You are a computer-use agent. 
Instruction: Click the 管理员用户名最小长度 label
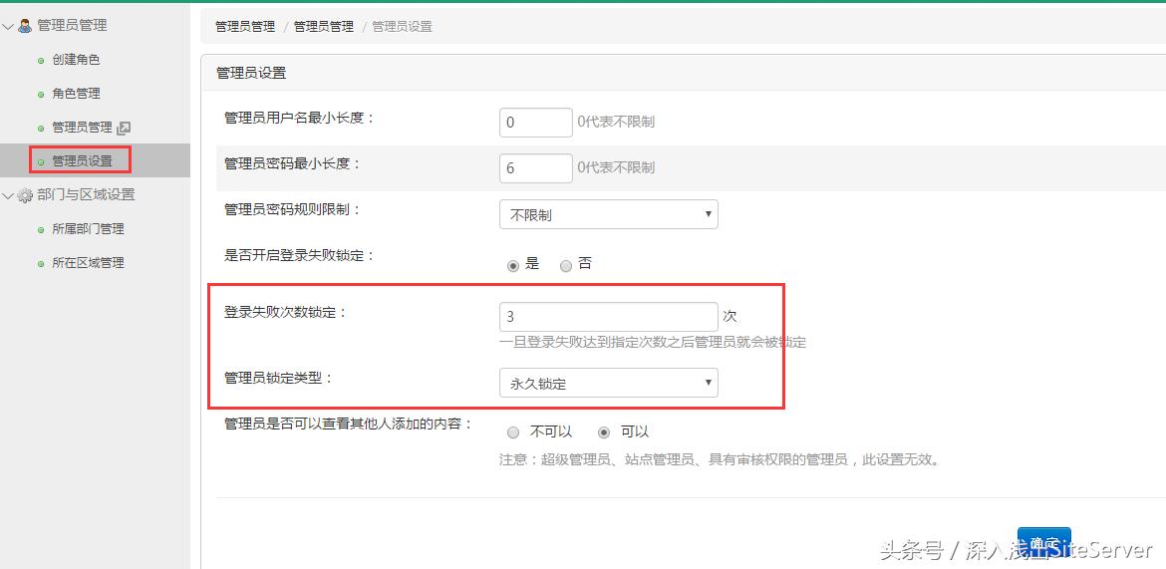click(x=299, y=118)
